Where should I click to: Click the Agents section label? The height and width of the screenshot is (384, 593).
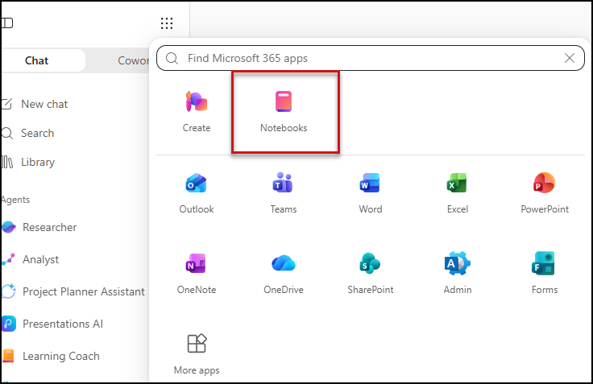(15, 200)
